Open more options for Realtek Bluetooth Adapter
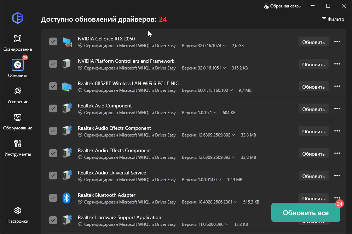 (337, 198)
